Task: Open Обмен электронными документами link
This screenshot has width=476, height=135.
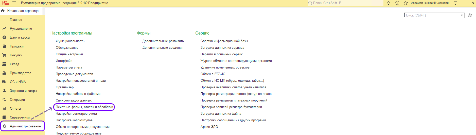Action: 83,127
